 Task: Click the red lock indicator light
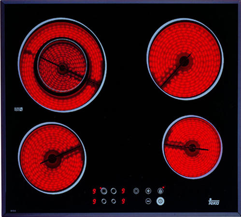click(163, 187)
